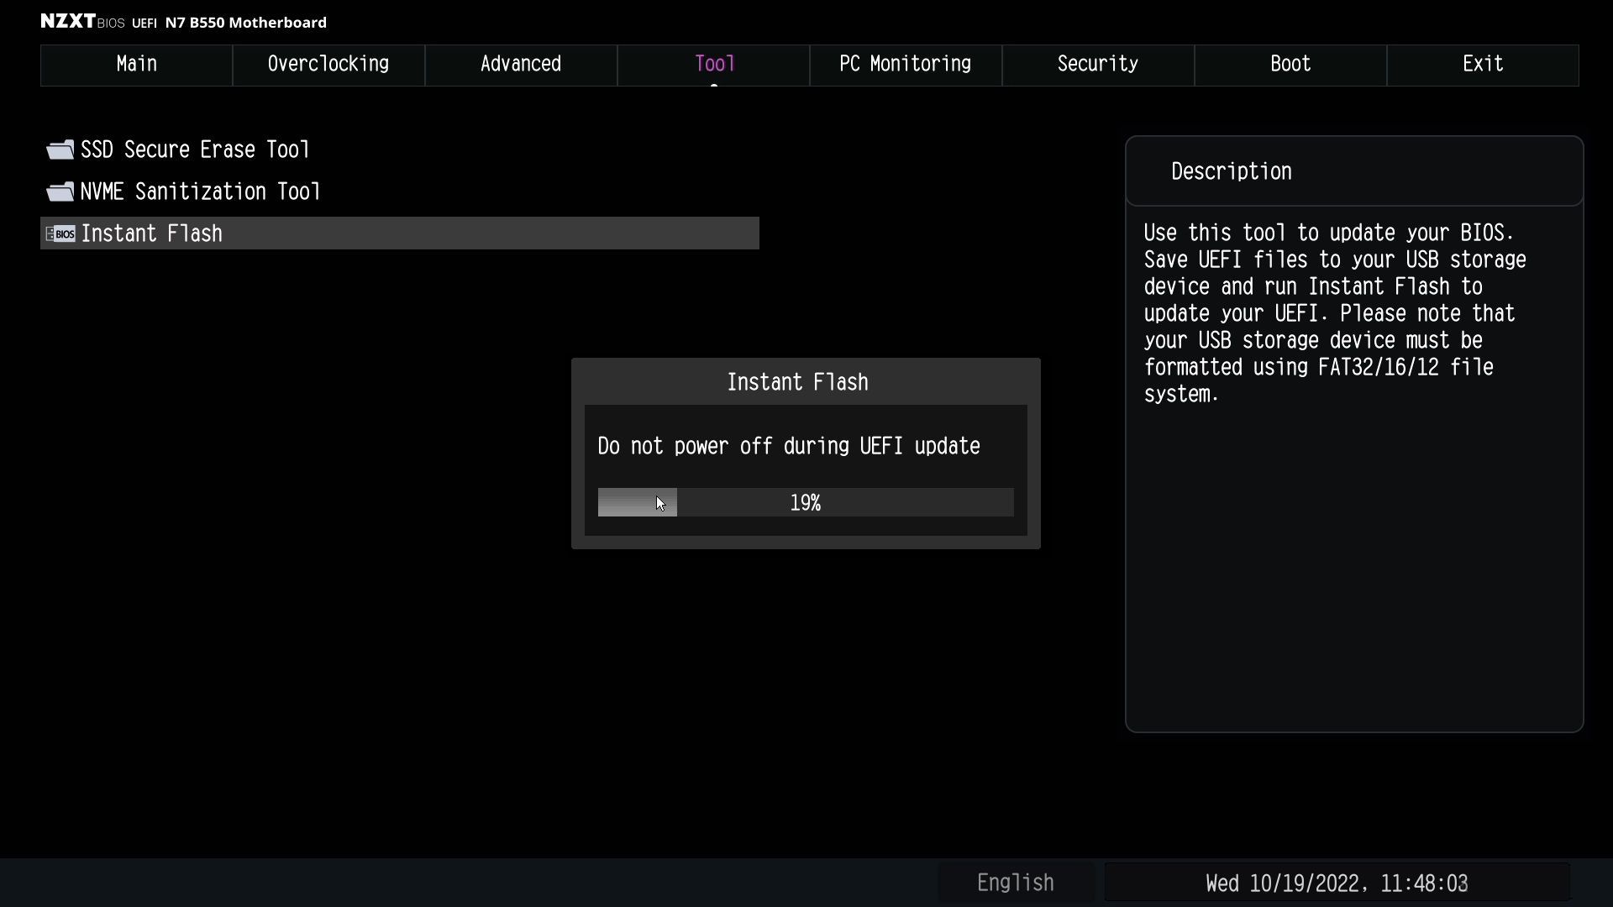
Task: Click the Instant Flash description text
Action: tap(1336, 313)
